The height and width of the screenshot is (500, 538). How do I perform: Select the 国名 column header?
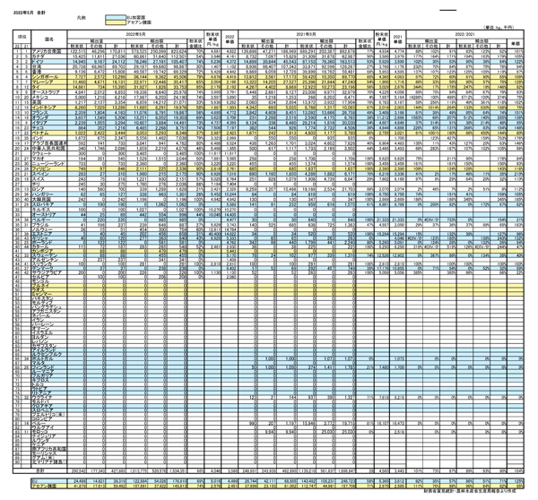(x=49, y=39)
